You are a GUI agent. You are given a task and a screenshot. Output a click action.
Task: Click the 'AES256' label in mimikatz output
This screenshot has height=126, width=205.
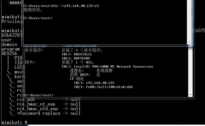coord(9,54)
